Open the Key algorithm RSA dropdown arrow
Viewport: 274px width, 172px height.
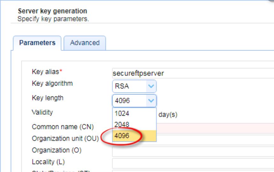tap(151, 86)
